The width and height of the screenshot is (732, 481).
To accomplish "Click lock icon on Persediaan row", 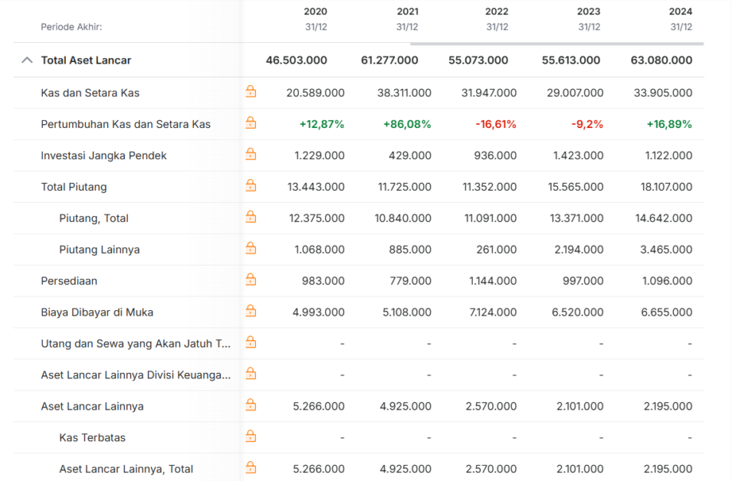I will point(251,280).
